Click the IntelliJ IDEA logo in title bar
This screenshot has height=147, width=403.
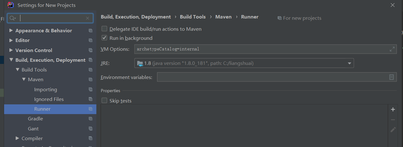11,5
